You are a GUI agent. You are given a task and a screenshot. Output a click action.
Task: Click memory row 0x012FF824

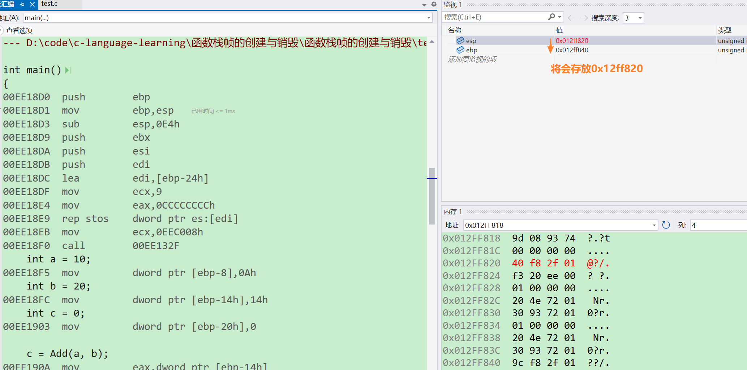[526, 276]
